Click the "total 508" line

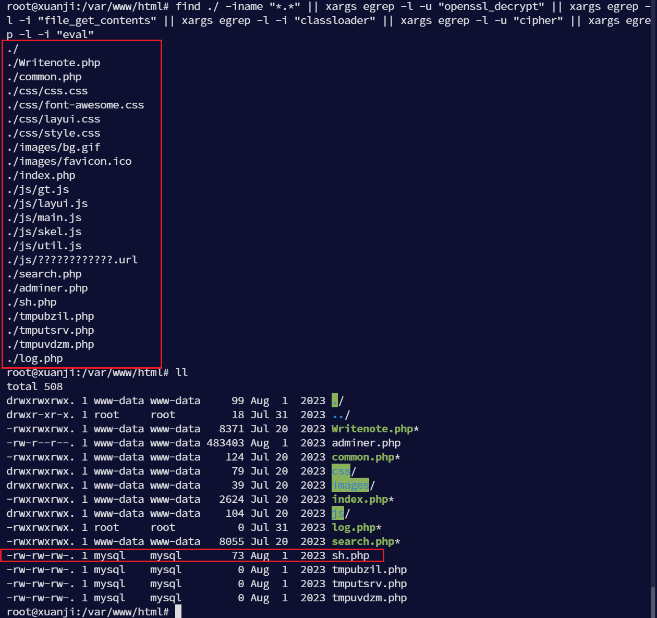[34, 386]
